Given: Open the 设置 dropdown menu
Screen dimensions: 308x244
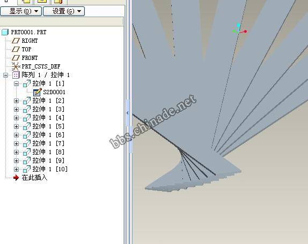Looking at the screenshot, I should pyautogui.click(x=64, y=11).
